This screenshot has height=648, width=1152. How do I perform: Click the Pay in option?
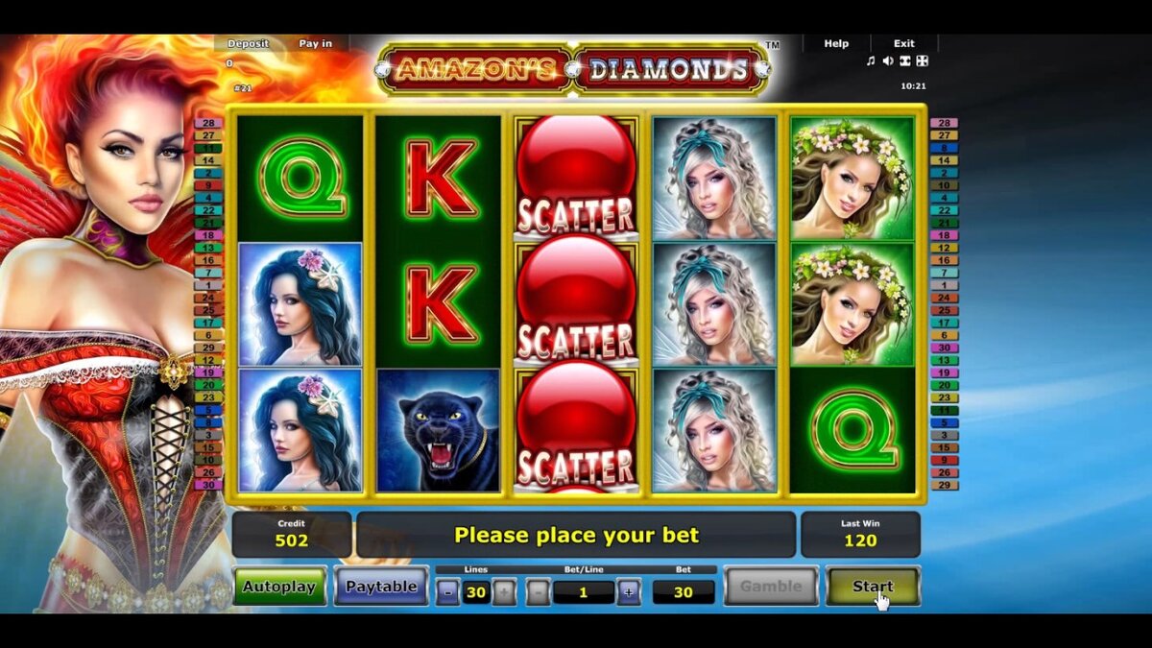coord(315,43)
